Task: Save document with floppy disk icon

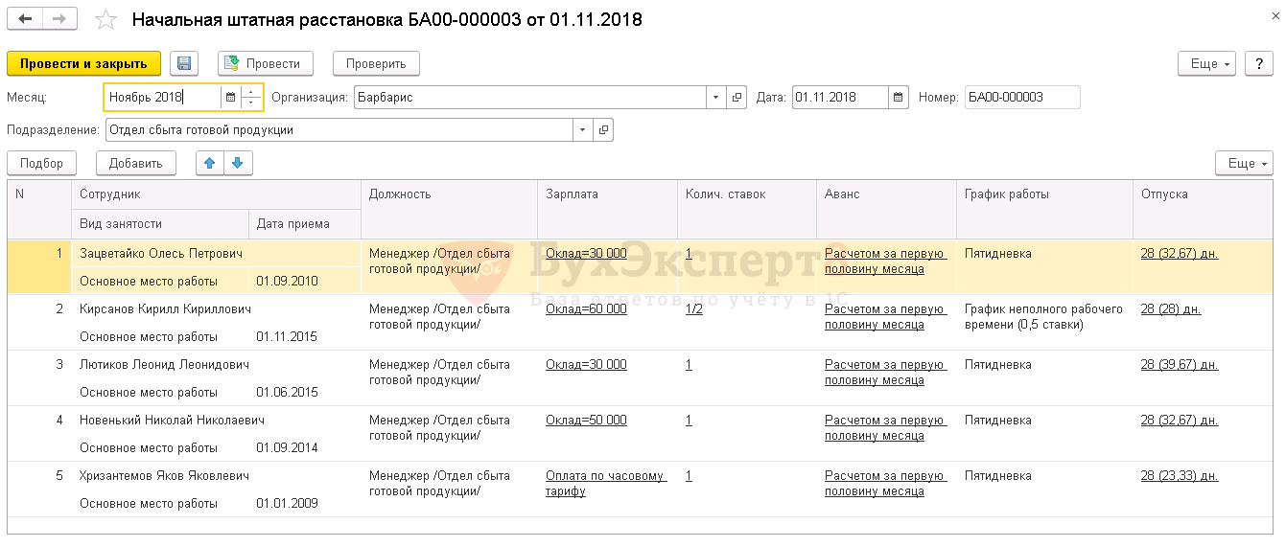Action: 184,64
